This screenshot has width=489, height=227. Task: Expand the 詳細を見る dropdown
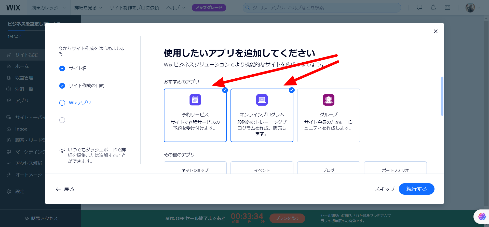(88, 8)
